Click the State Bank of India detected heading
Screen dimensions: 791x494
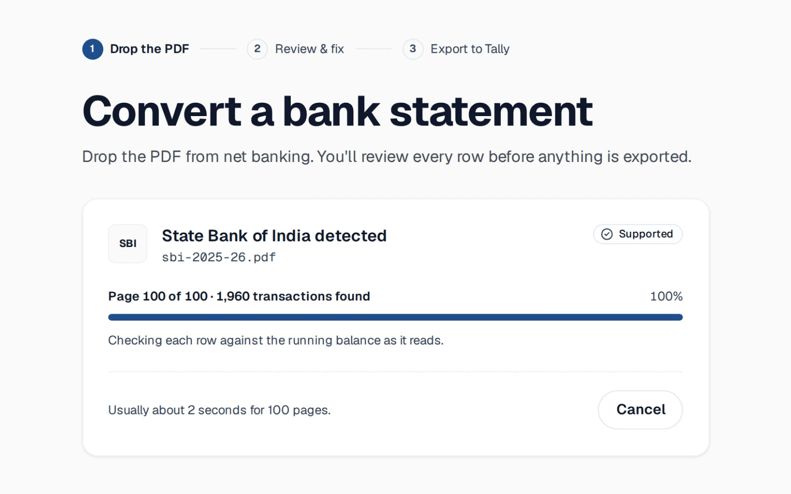point(274,236)
